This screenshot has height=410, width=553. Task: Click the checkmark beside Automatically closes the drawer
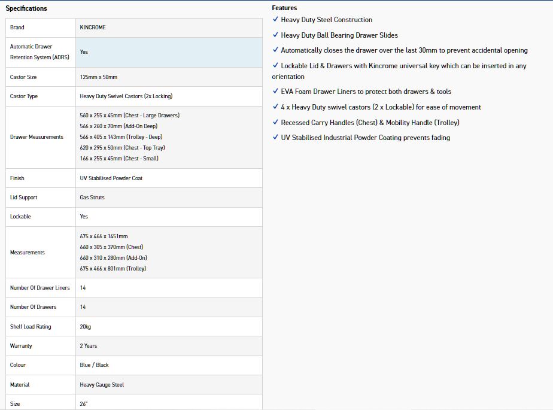[x=275, y=50]
